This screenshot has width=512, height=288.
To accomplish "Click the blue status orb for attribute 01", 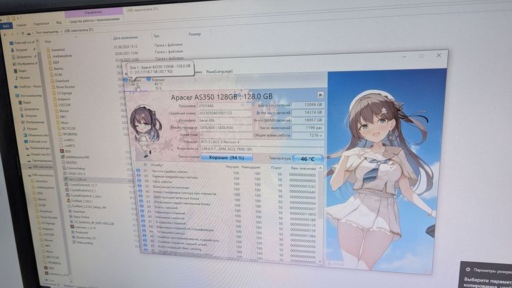I will (138, 171).
